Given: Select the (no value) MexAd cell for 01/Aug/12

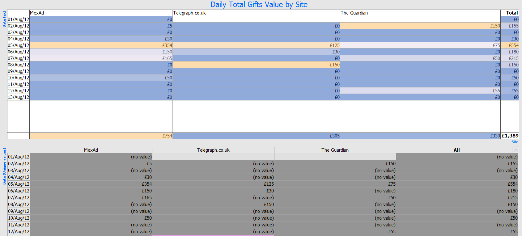Looking at the screenshot, I should (91, 157).
